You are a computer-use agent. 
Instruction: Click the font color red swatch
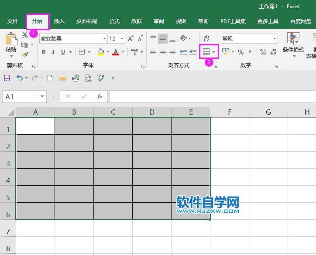pyautogui.click(x=116, y=52)
